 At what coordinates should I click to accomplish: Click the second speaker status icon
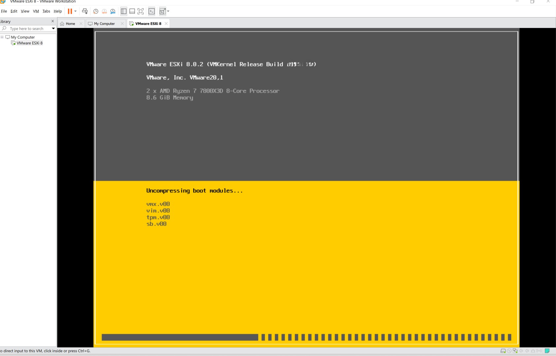pos(527,351)
